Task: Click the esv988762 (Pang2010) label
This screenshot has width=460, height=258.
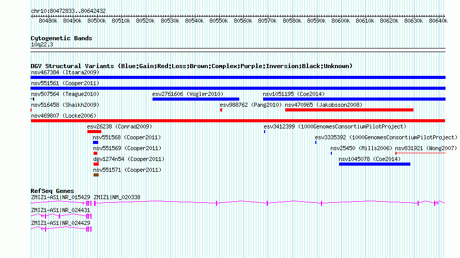Action: 251,105
